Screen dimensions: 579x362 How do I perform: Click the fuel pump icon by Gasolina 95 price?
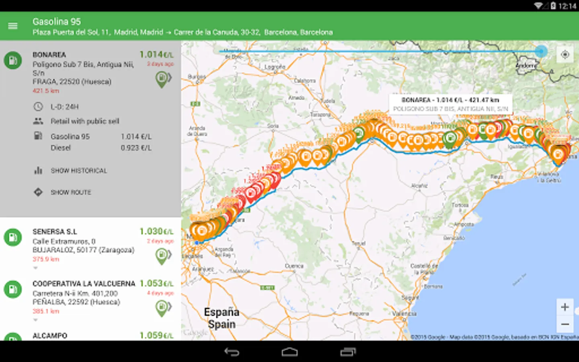pyautogui.click(x=38, y=136)
